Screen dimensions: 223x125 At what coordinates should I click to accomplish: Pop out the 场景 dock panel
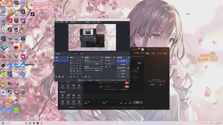(67, 57)
